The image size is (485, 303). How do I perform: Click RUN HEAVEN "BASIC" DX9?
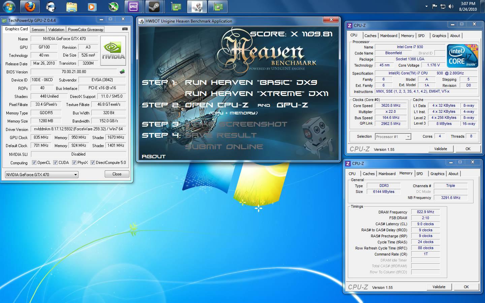point(251,82)
